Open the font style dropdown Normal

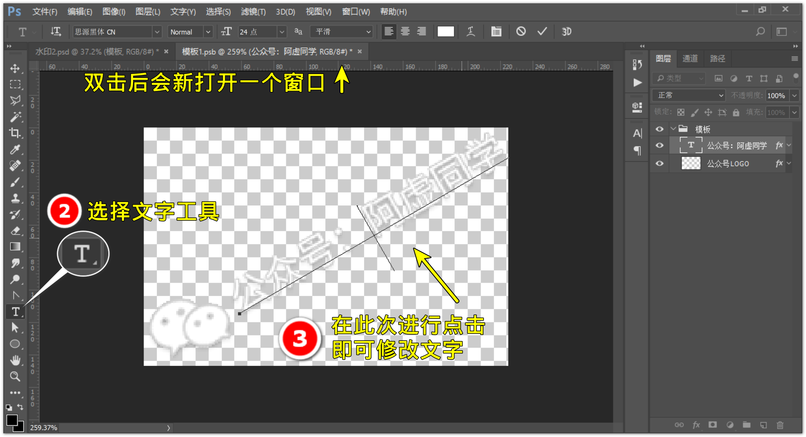pyautogui.click(x=208, y=32)
